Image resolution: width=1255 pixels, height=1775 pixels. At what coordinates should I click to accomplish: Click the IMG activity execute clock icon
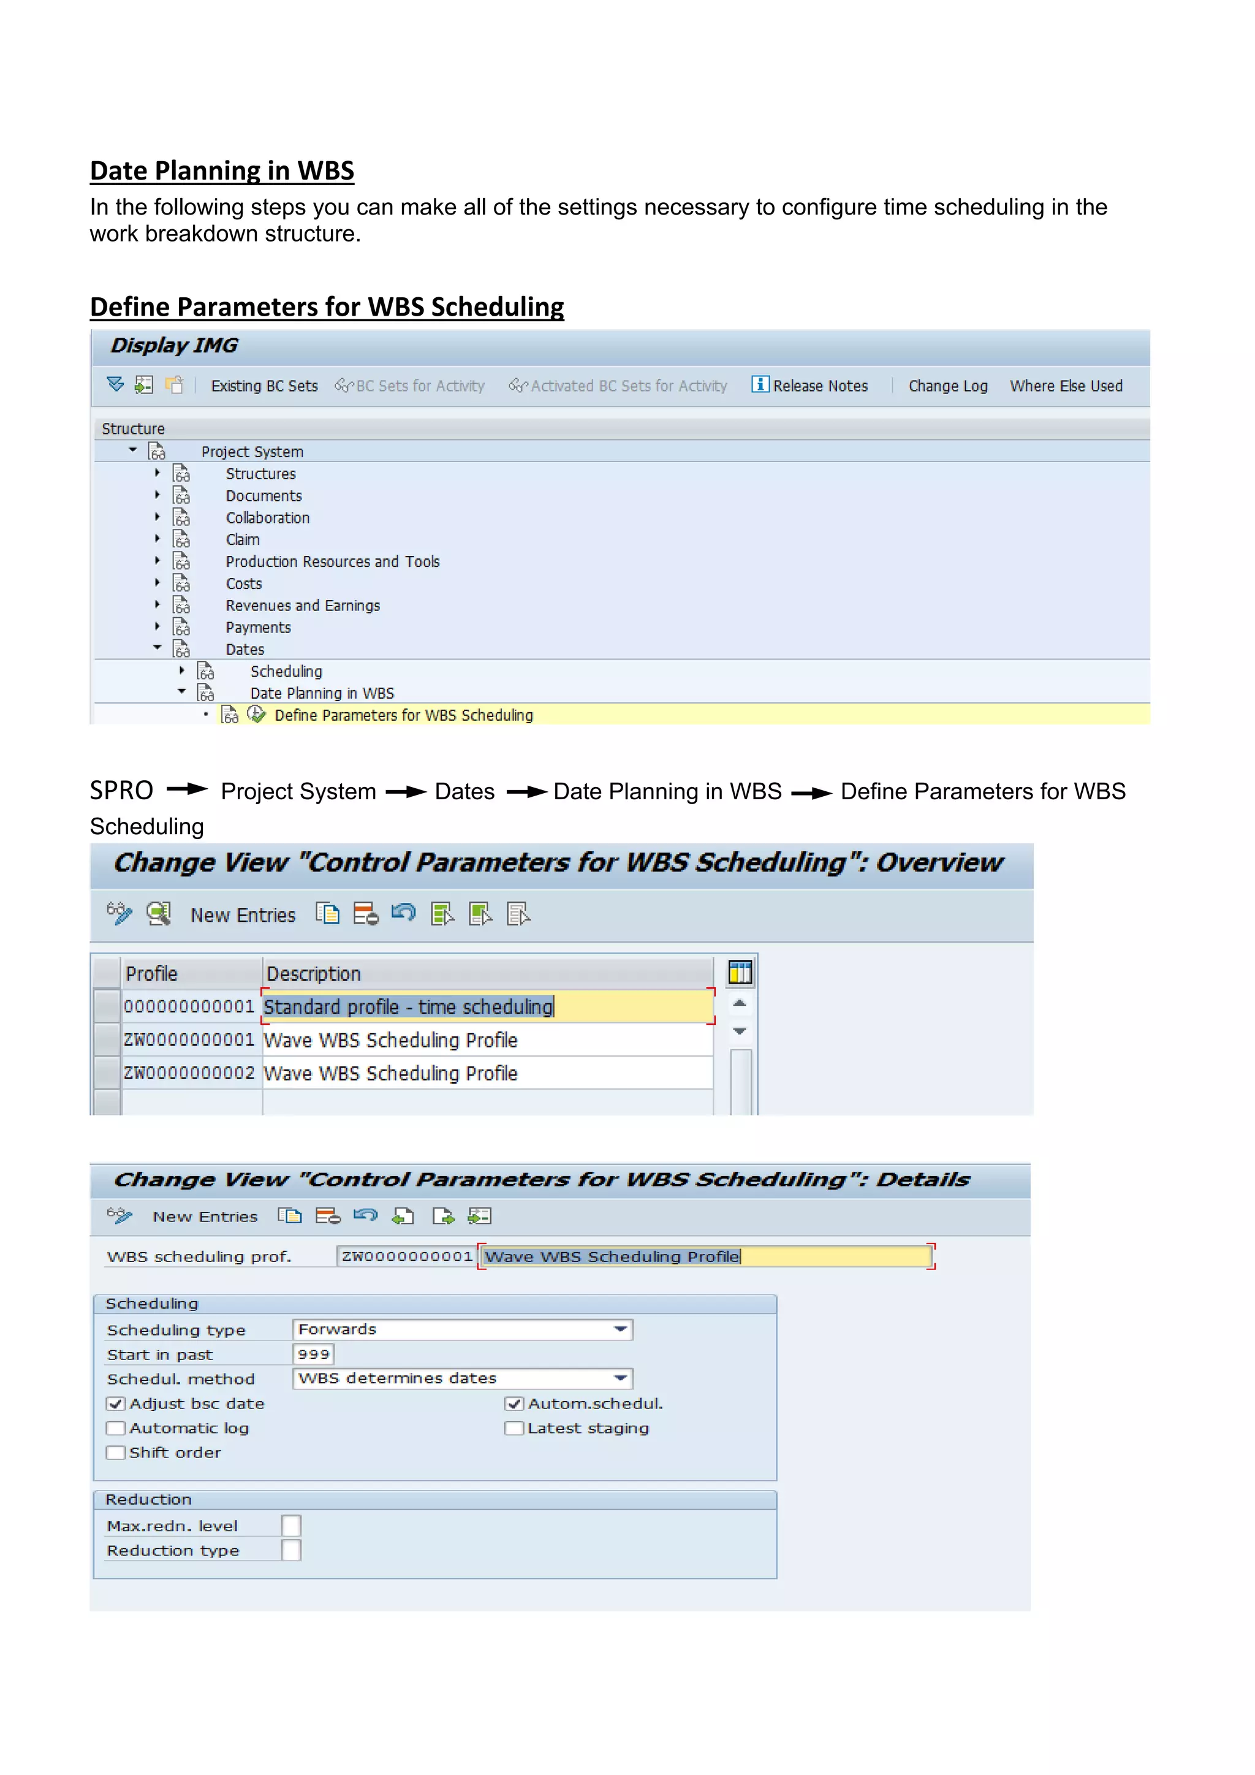coord(256,714)
